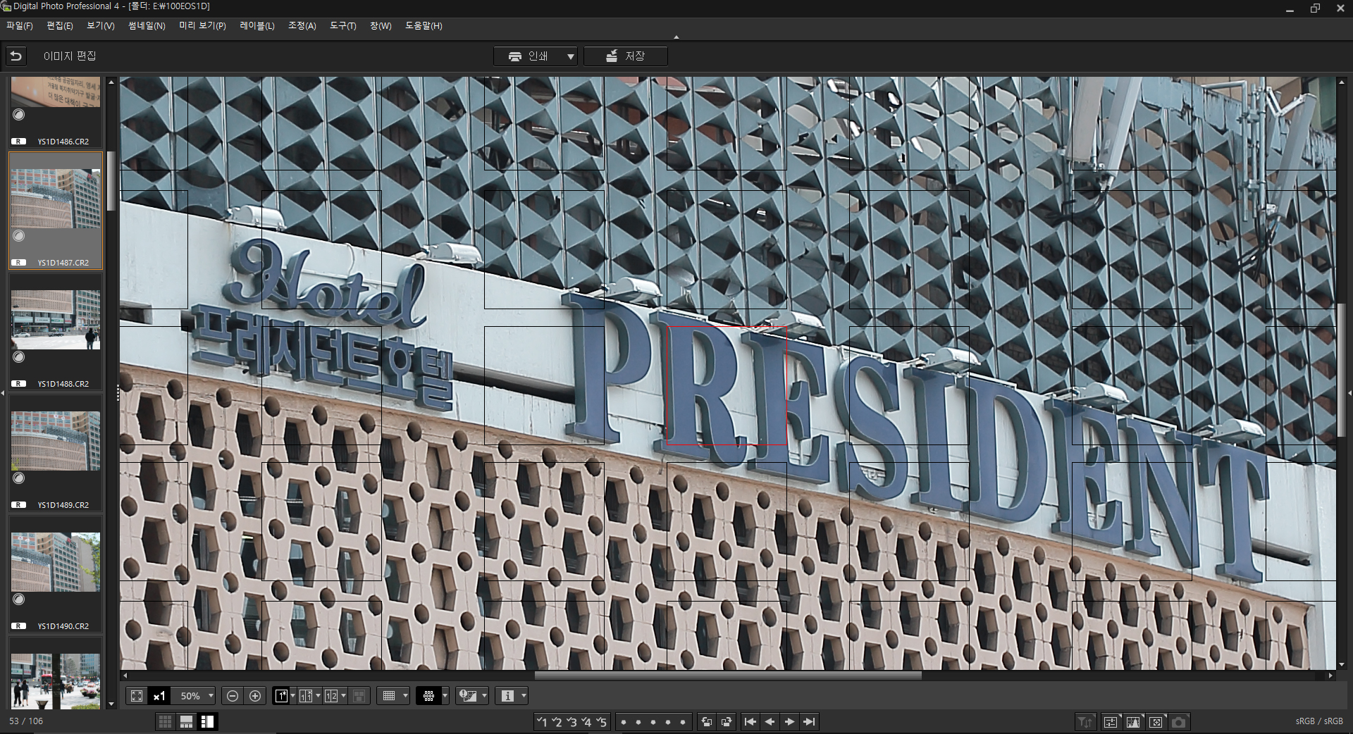
Task: Open the navigator palette icon
Action: pyautogui.click(x=1156, y=722)
